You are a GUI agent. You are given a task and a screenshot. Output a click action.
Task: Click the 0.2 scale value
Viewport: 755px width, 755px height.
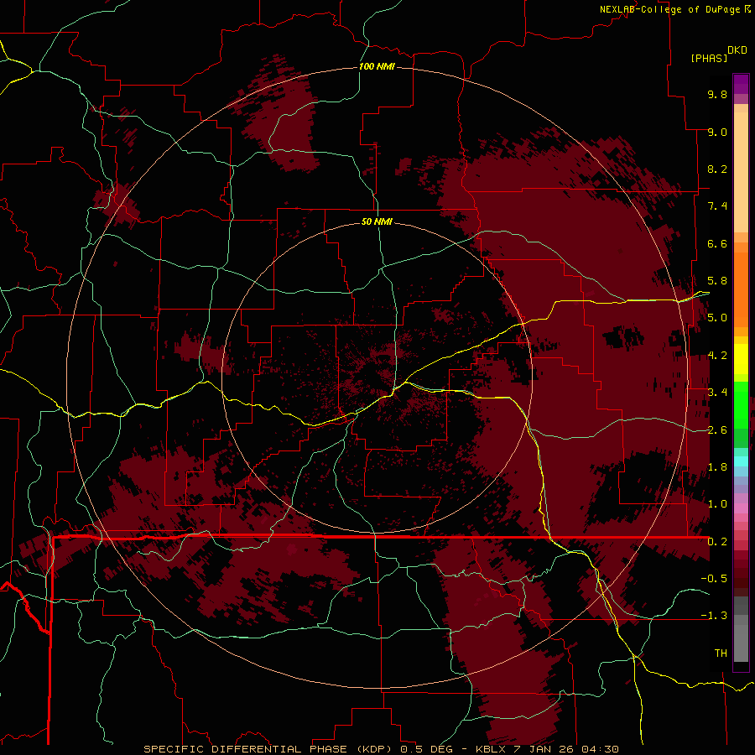click(717, 542)
